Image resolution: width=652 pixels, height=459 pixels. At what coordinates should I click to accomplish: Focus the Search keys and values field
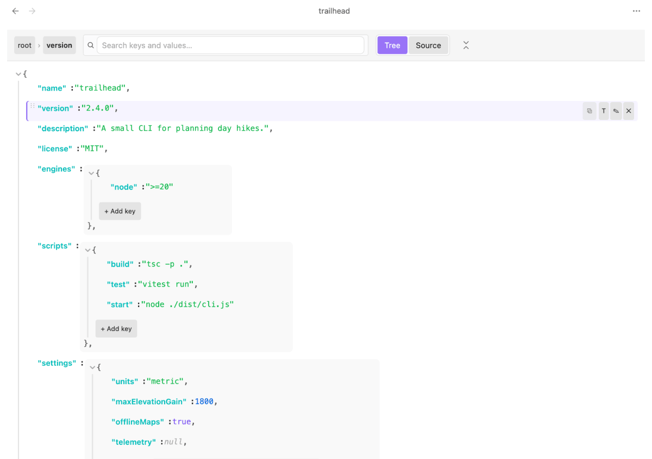pos(230,46)
